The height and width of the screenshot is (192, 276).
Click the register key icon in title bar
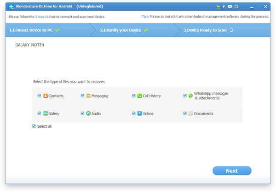[236, 7]
